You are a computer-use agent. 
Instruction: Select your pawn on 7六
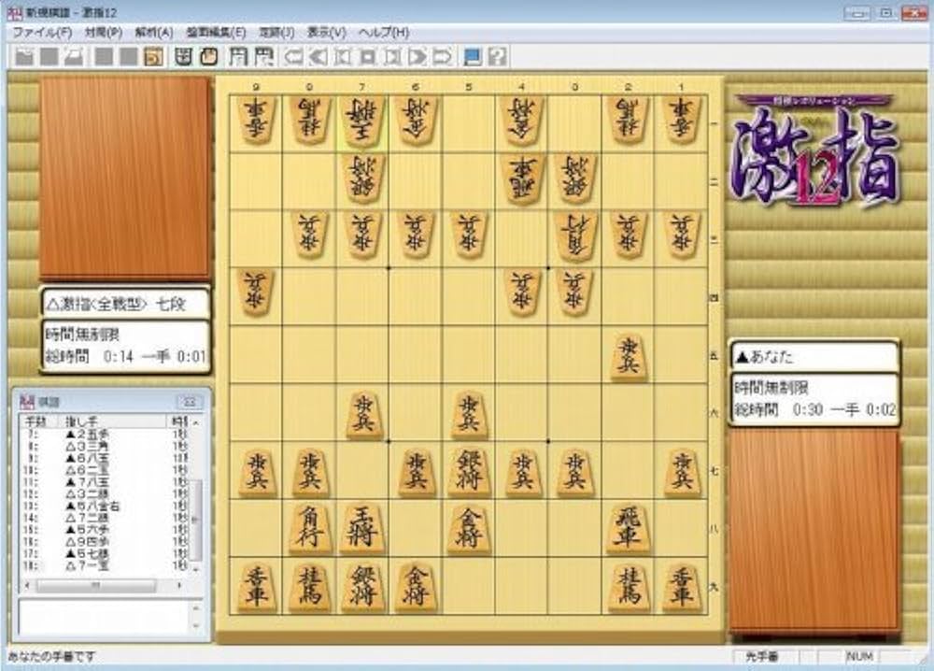[x=362, y=414]
